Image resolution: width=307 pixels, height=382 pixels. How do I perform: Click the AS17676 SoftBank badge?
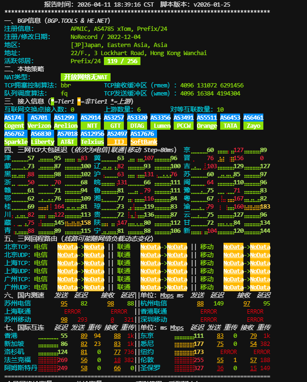(x=144, y=138)
